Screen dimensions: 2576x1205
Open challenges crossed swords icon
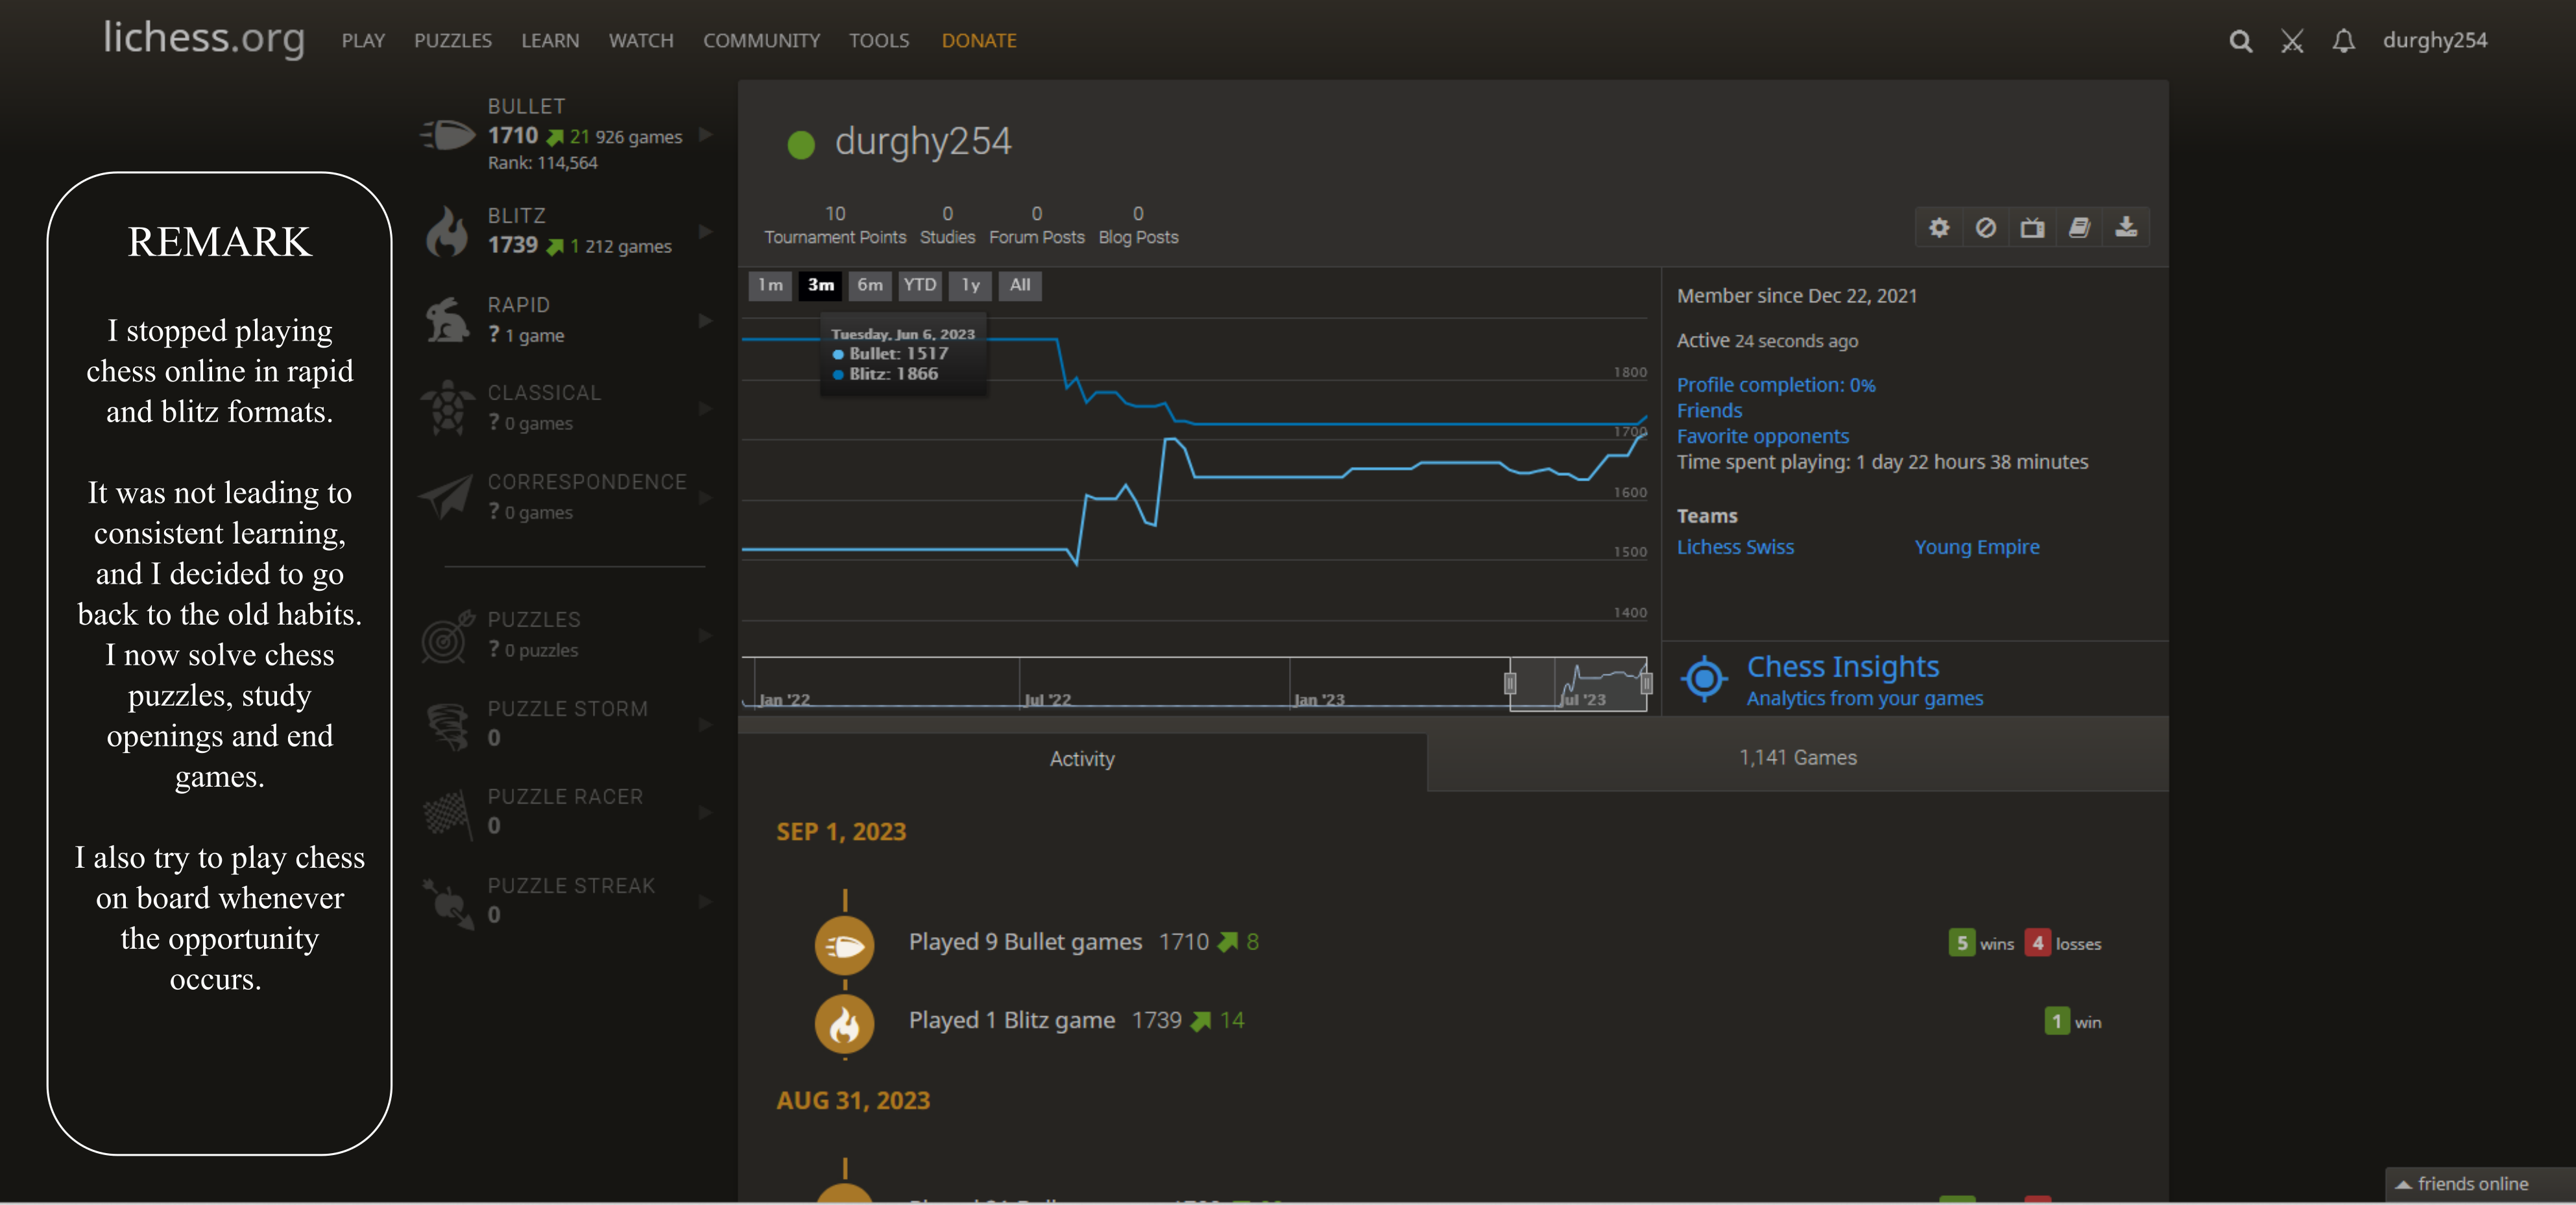coord(2292,41)
